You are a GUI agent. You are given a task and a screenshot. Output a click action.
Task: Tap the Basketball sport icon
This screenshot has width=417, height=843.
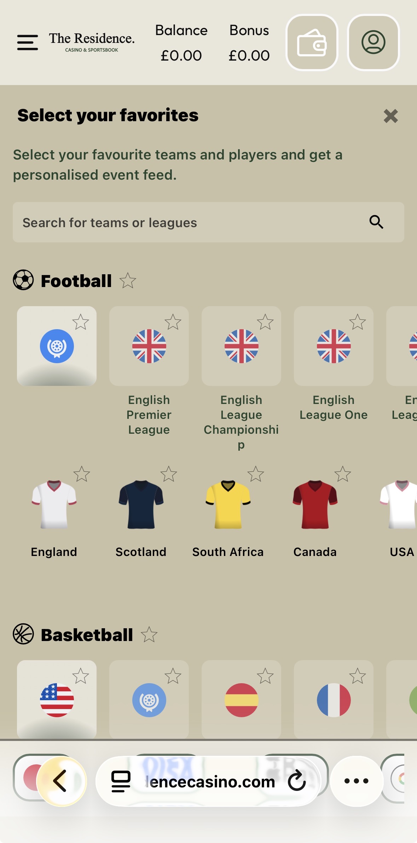point(23,634)
